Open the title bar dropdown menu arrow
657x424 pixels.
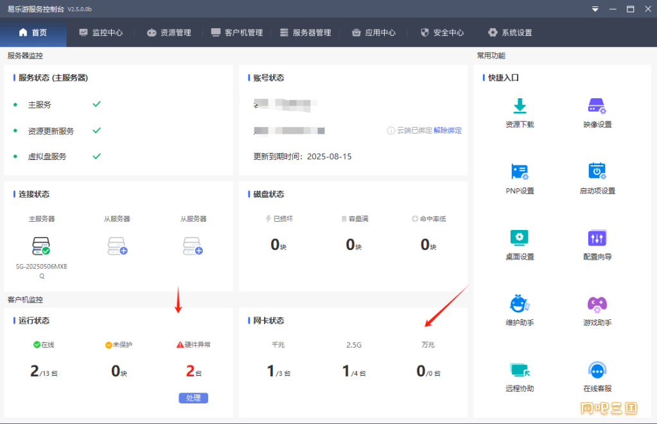(595, 9)
